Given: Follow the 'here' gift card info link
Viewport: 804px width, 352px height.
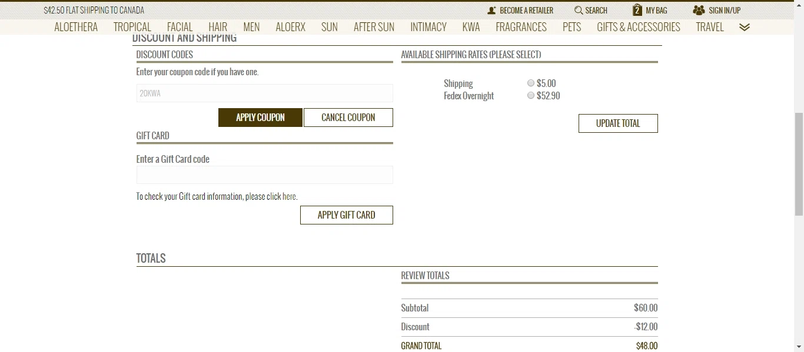Looking at the screenshot, I should (x=289, y=196).
